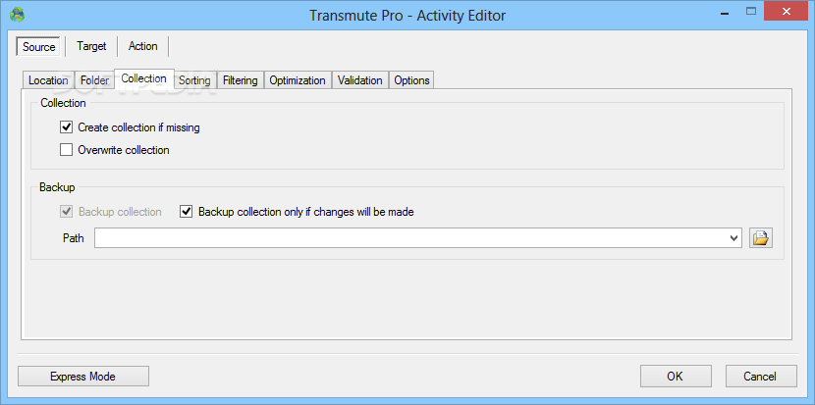This screenshot has height=405, width=815.
Task: Enable Overwrite collection checkbox
Action: (x=66, y=150)
